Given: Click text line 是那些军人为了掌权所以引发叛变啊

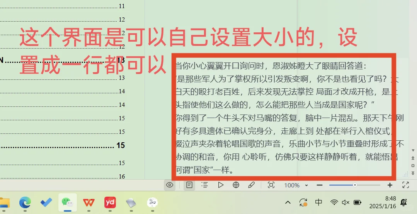Looking at the screenshot, I should pos(287,79).
